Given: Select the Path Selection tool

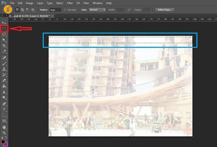Looking at the screenshot, I should (x=4, y=115).
